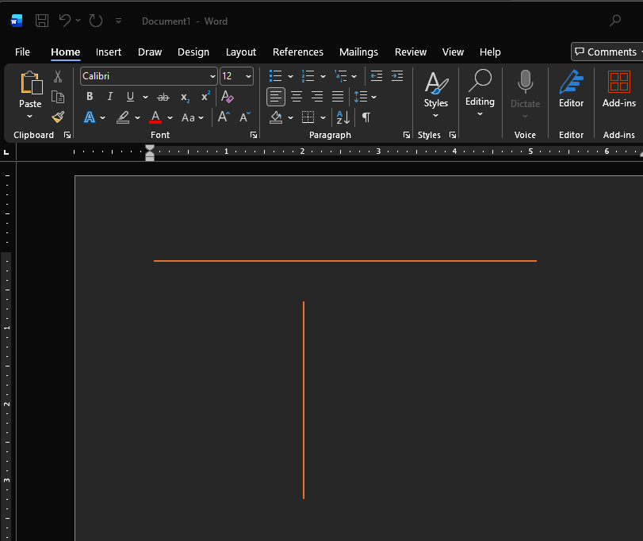Switch to the Insert tab
Image resolution: width=643 pixels, height=541 pixels.
[109, 52]
